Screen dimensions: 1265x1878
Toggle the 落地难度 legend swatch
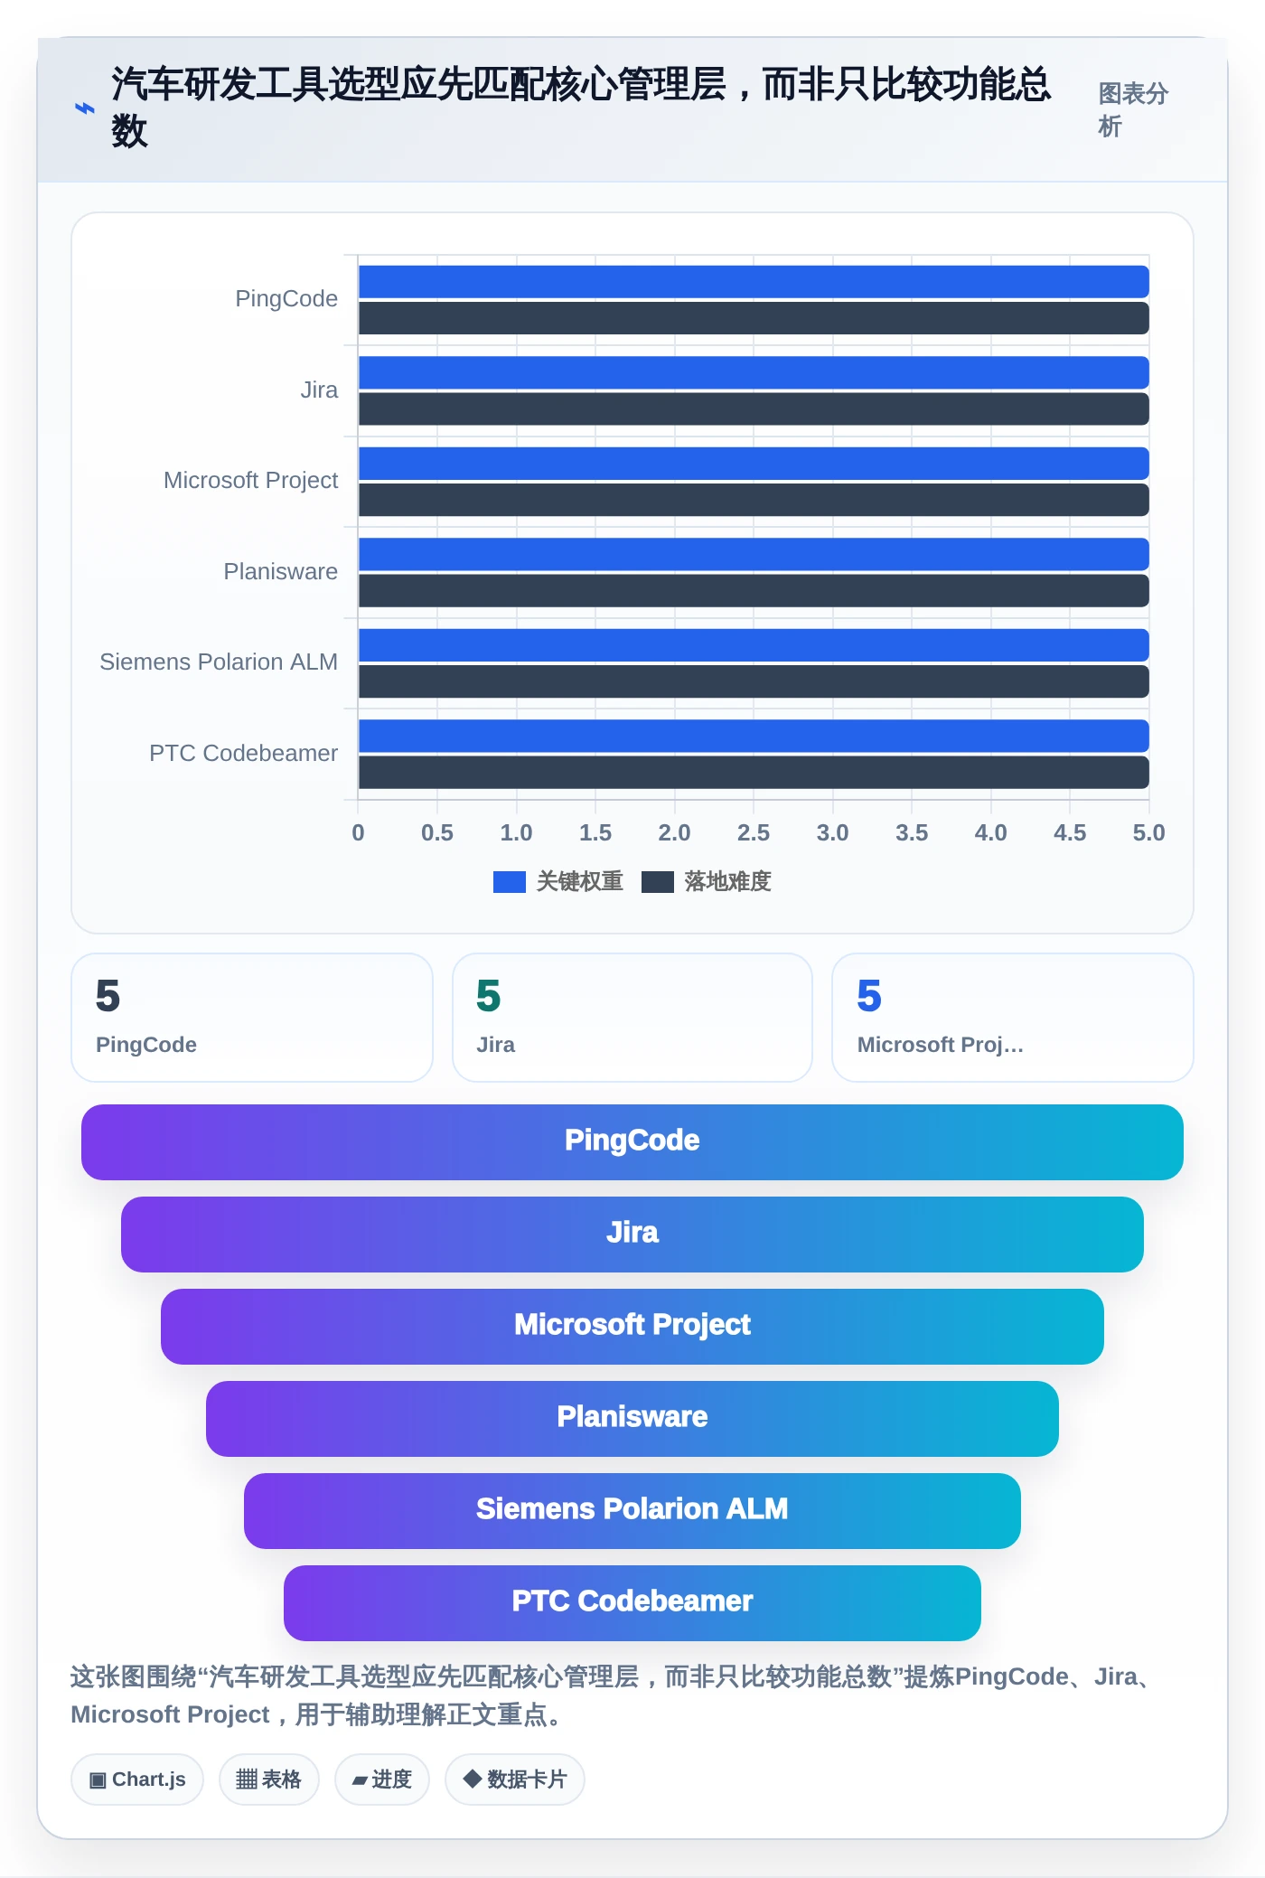pyautogui.click(x=658, y=882)
